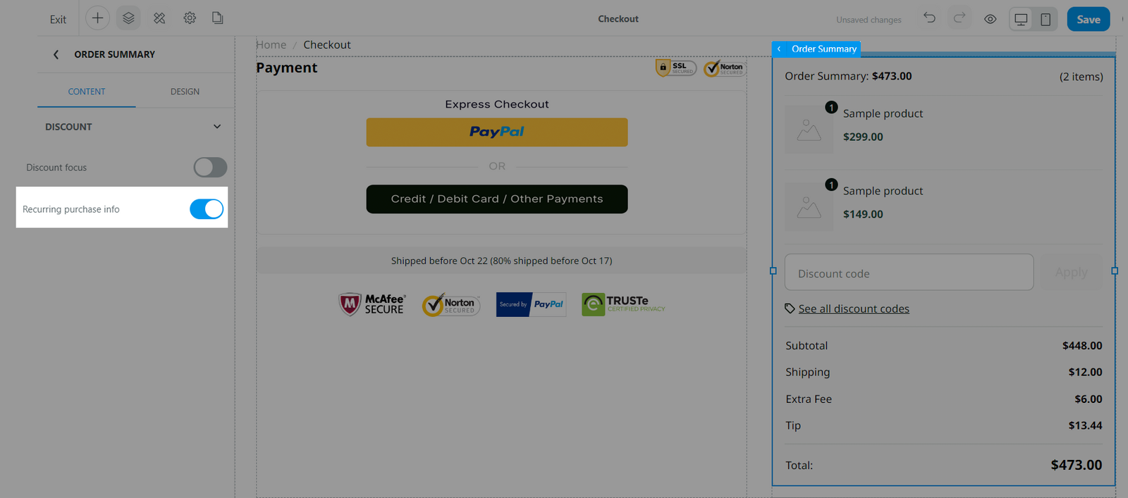The height and width of the screenshot is (498, 1128).
Task: Click the 'Order Summary: $473.00' heading
Action: pyautogui.click(x=848, y=76)
